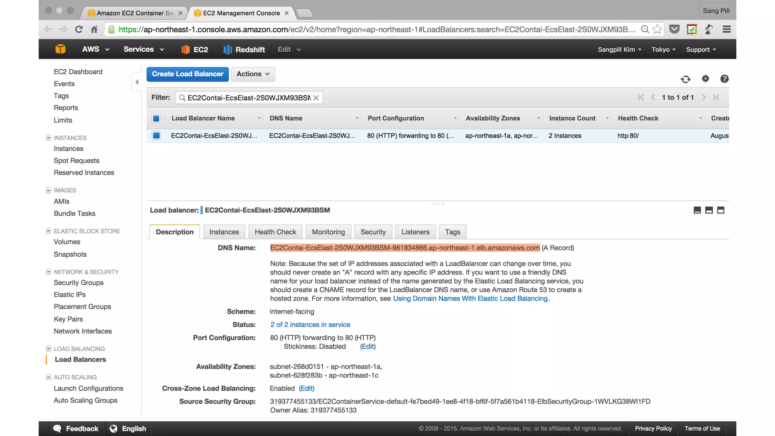Switch to the Listeners tab
The width and height of the screenshot is (775, 436).
tap(415, 232)
